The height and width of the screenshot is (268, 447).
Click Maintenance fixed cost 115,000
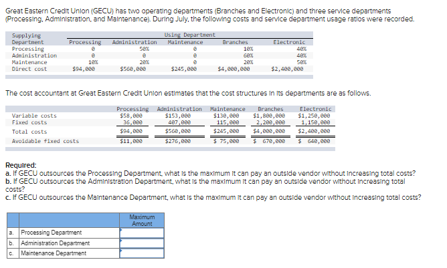[228, 122]
